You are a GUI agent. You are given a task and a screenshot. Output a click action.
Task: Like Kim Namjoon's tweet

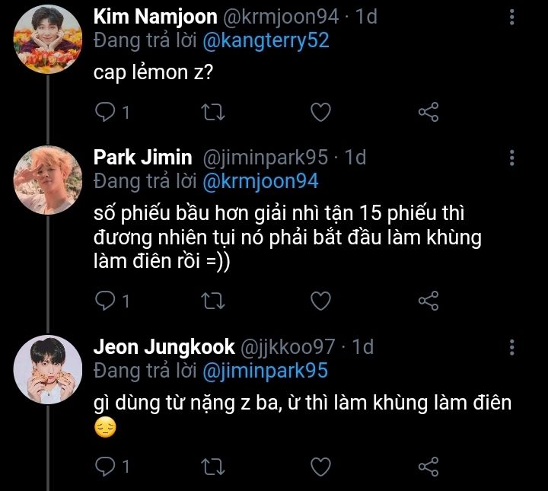[x=321, y=113]
